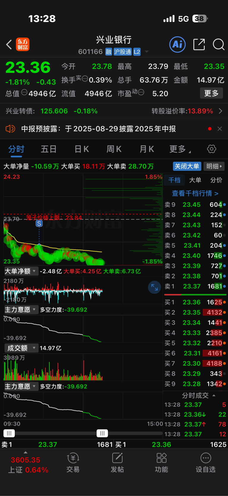This screenshot has width=228, height=496.
Task: Select the 卖9 23.45 order row
Action: 195,205
